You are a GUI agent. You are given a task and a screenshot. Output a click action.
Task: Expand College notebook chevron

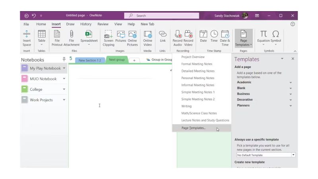tap(64, 89)
